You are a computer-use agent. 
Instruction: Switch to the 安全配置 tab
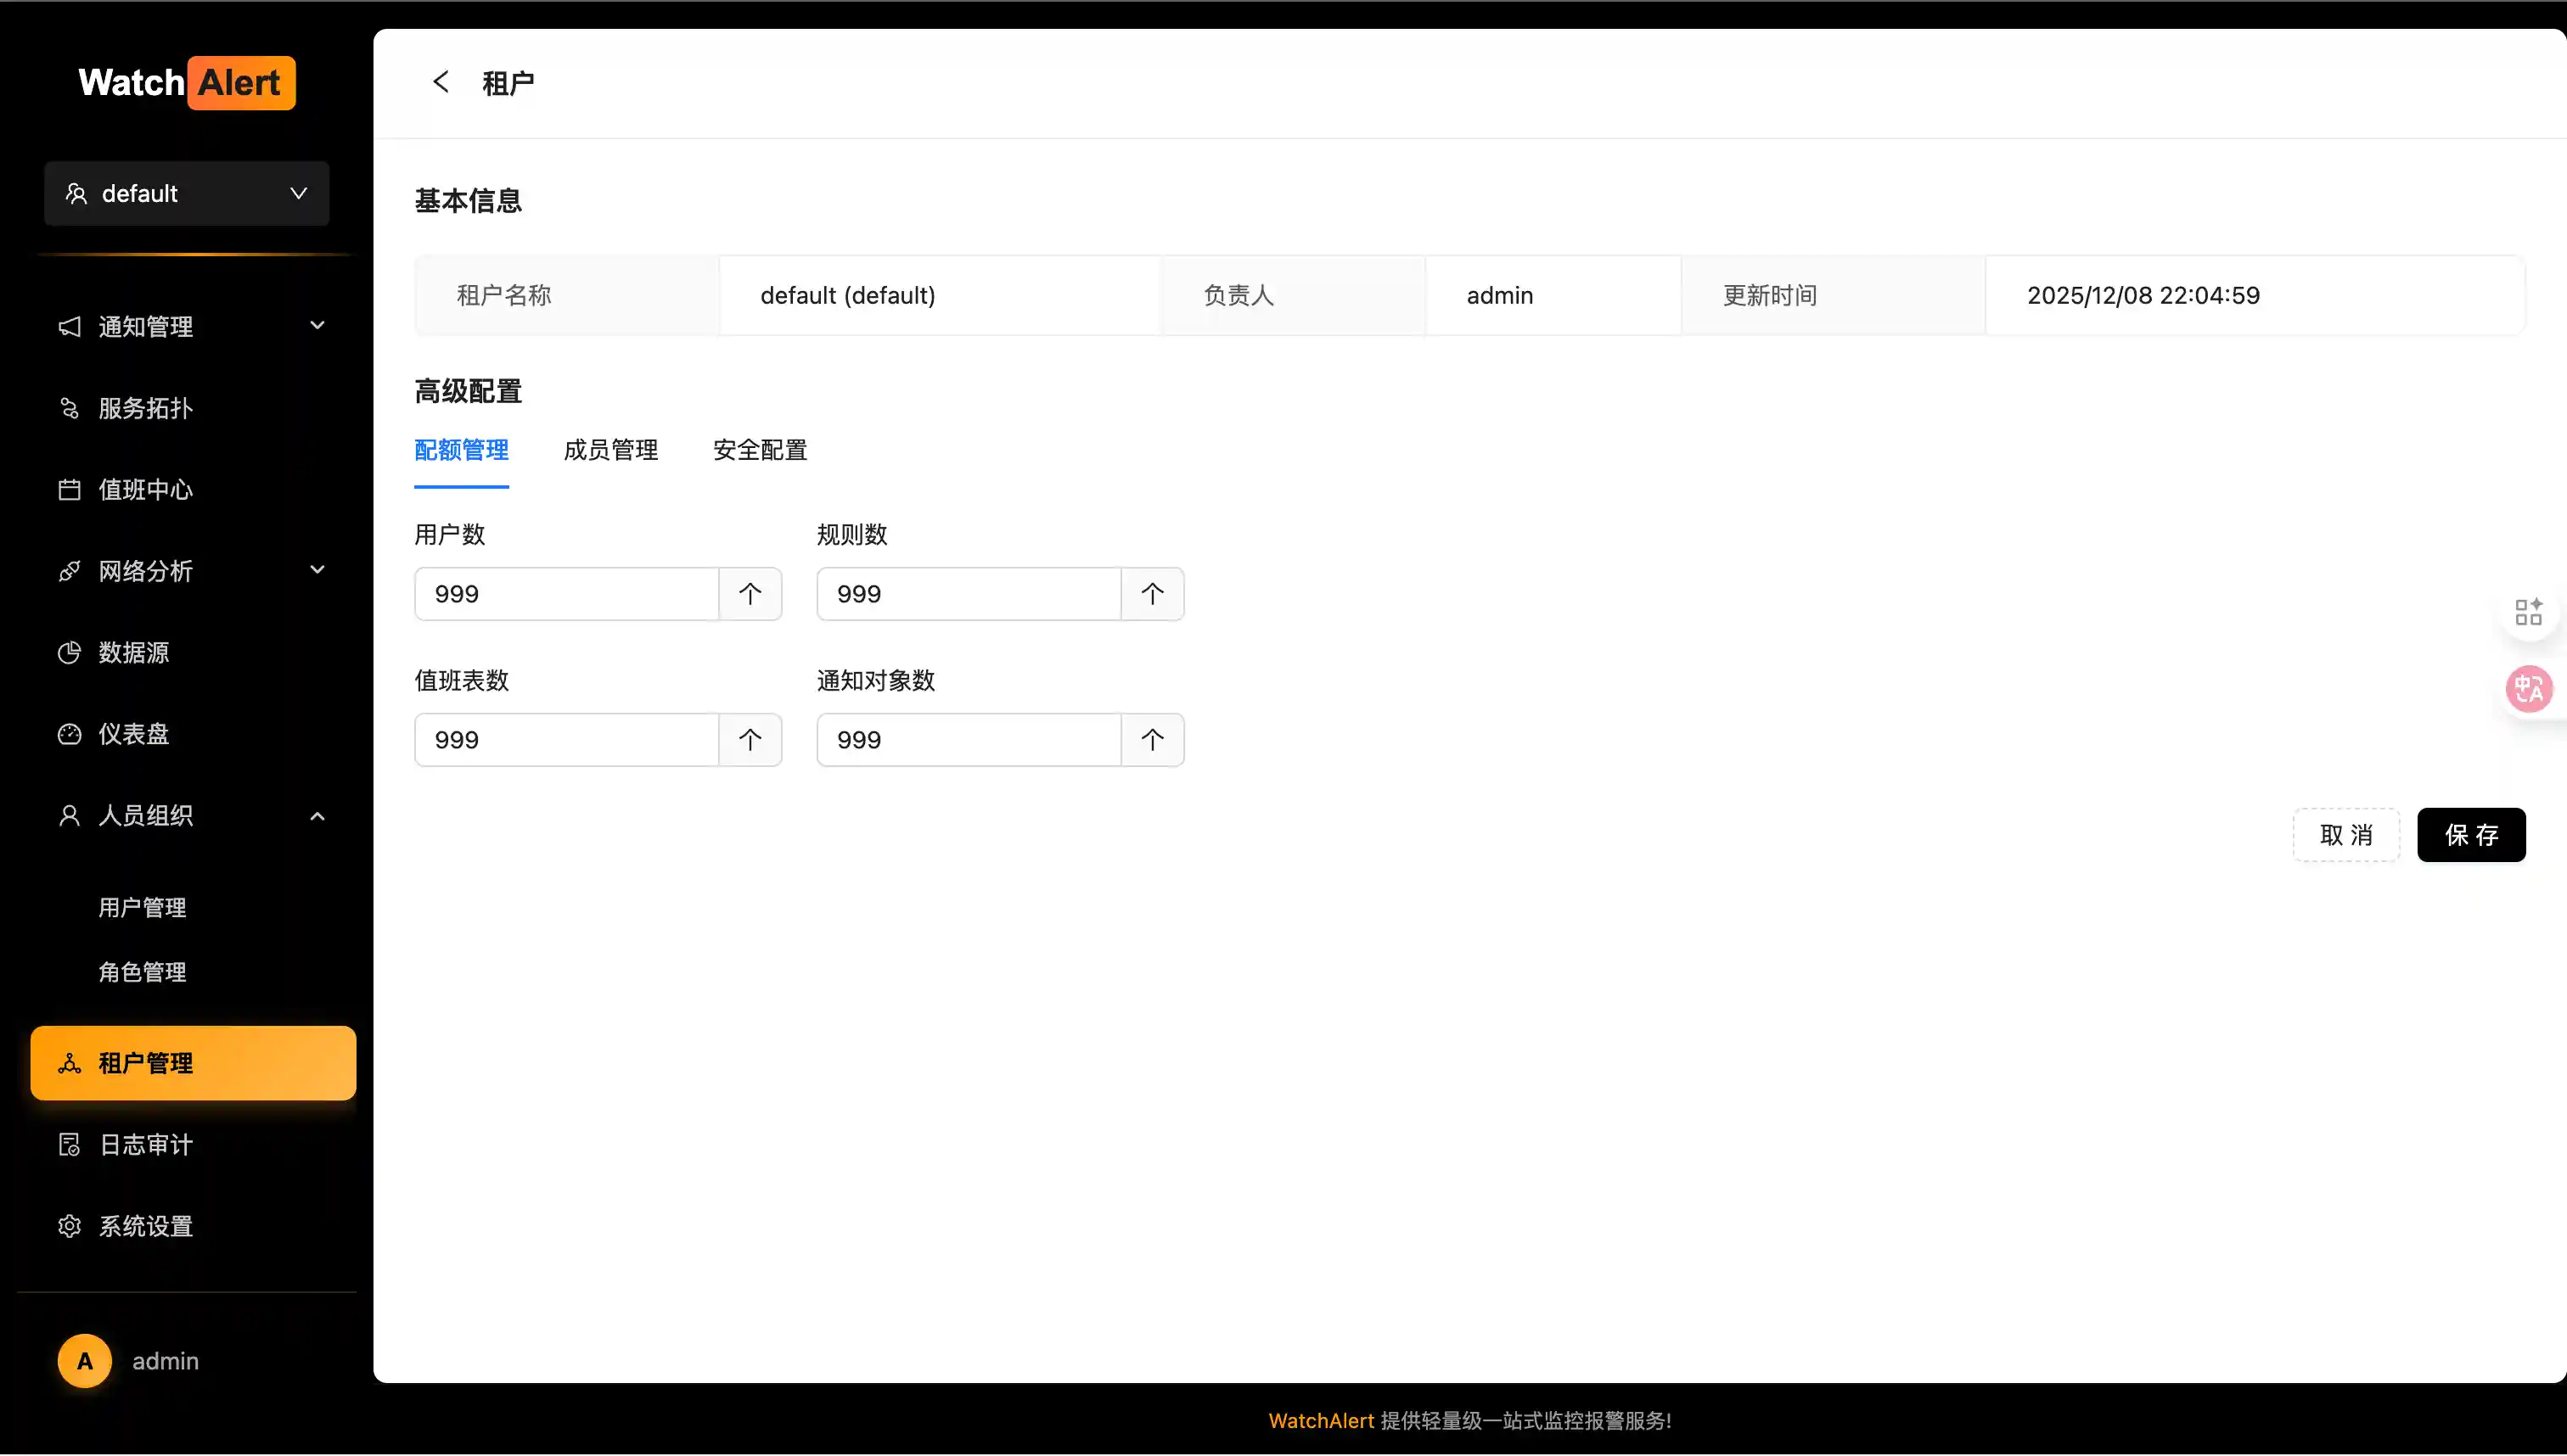tap(759, 450)
